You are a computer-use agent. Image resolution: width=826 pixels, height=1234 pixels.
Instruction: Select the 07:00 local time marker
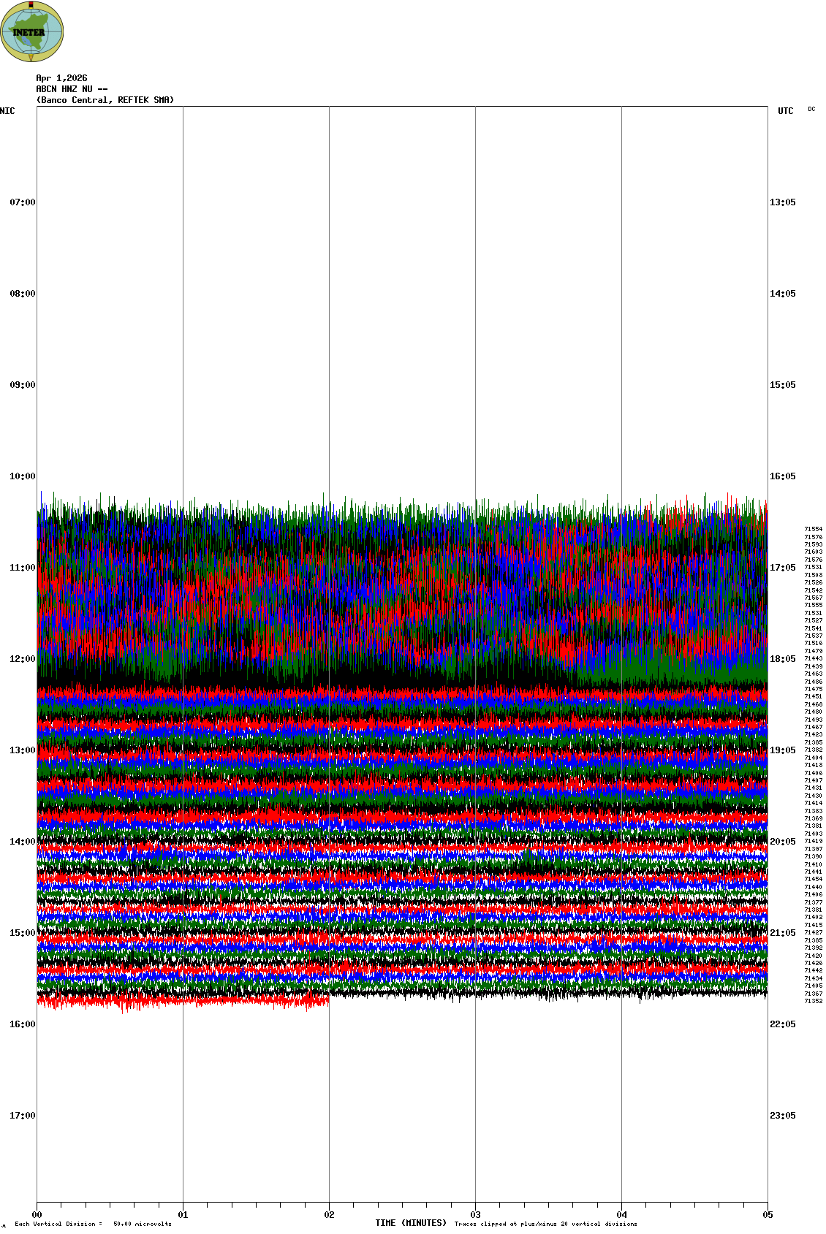coord(22,202)
